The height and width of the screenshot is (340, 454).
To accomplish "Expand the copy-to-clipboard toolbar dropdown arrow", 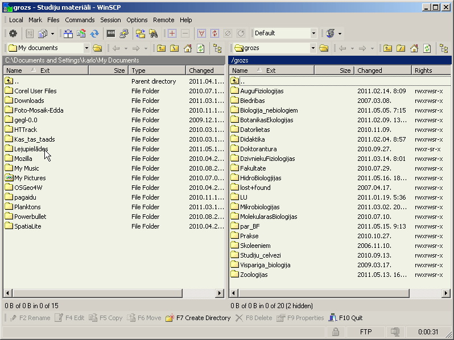I will click(x=52, y=34).
